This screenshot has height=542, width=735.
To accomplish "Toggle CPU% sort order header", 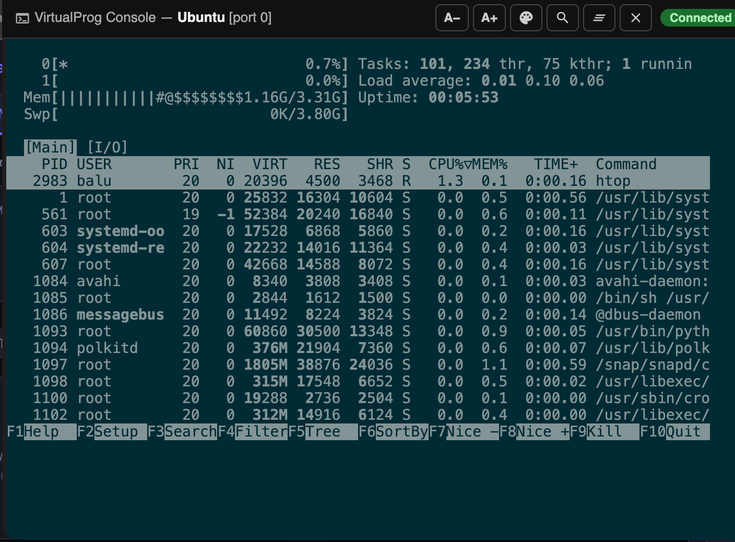I will click(x=451, y=164).
